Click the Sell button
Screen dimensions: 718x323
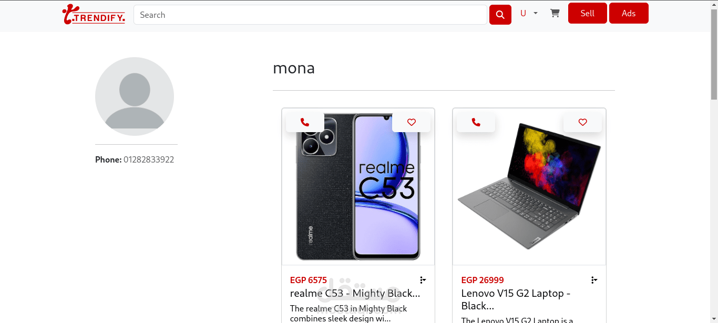tap(588, 13)
